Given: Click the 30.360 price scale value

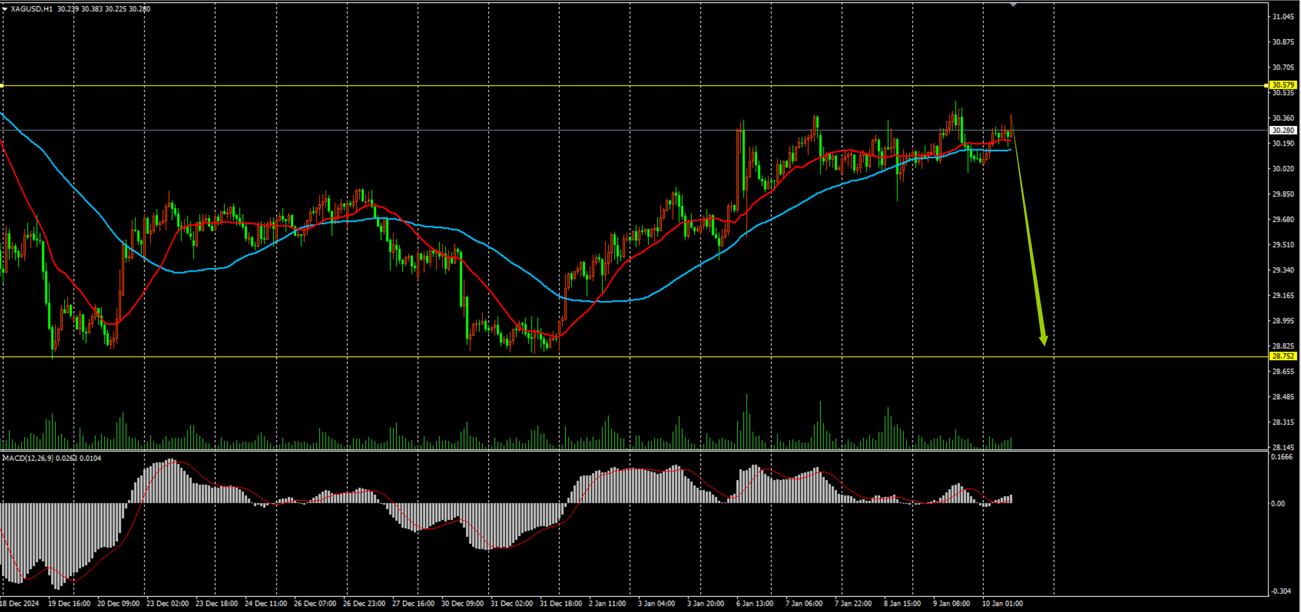Looking at the screenshot, I should coord(1283,118).
